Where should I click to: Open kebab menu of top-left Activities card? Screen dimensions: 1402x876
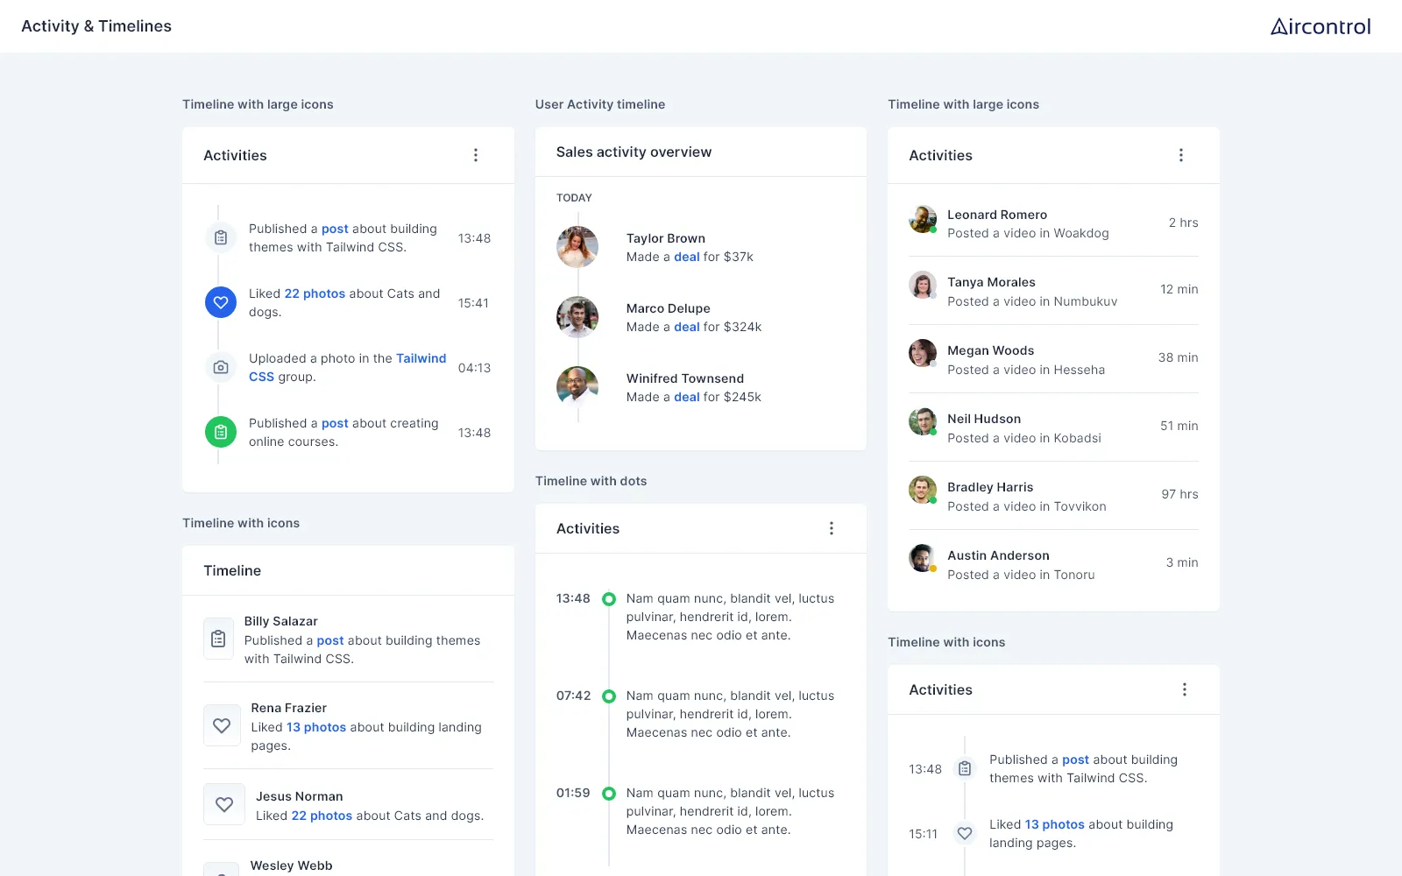point(476,155)
